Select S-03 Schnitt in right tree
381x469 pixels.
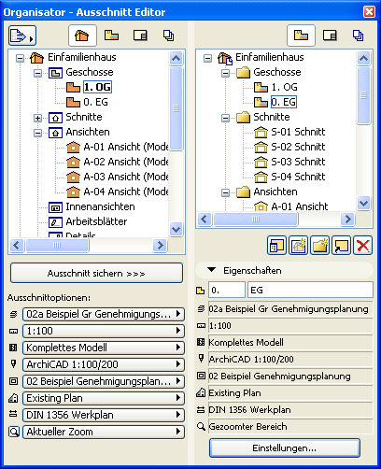(298, 162)
